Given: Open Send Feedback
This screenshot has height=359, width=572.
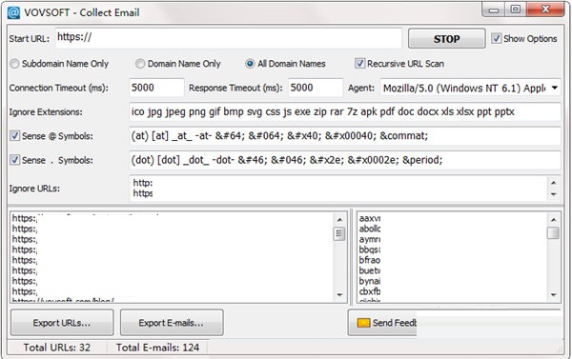Looking at the screenshot, I should click(382, 323).
